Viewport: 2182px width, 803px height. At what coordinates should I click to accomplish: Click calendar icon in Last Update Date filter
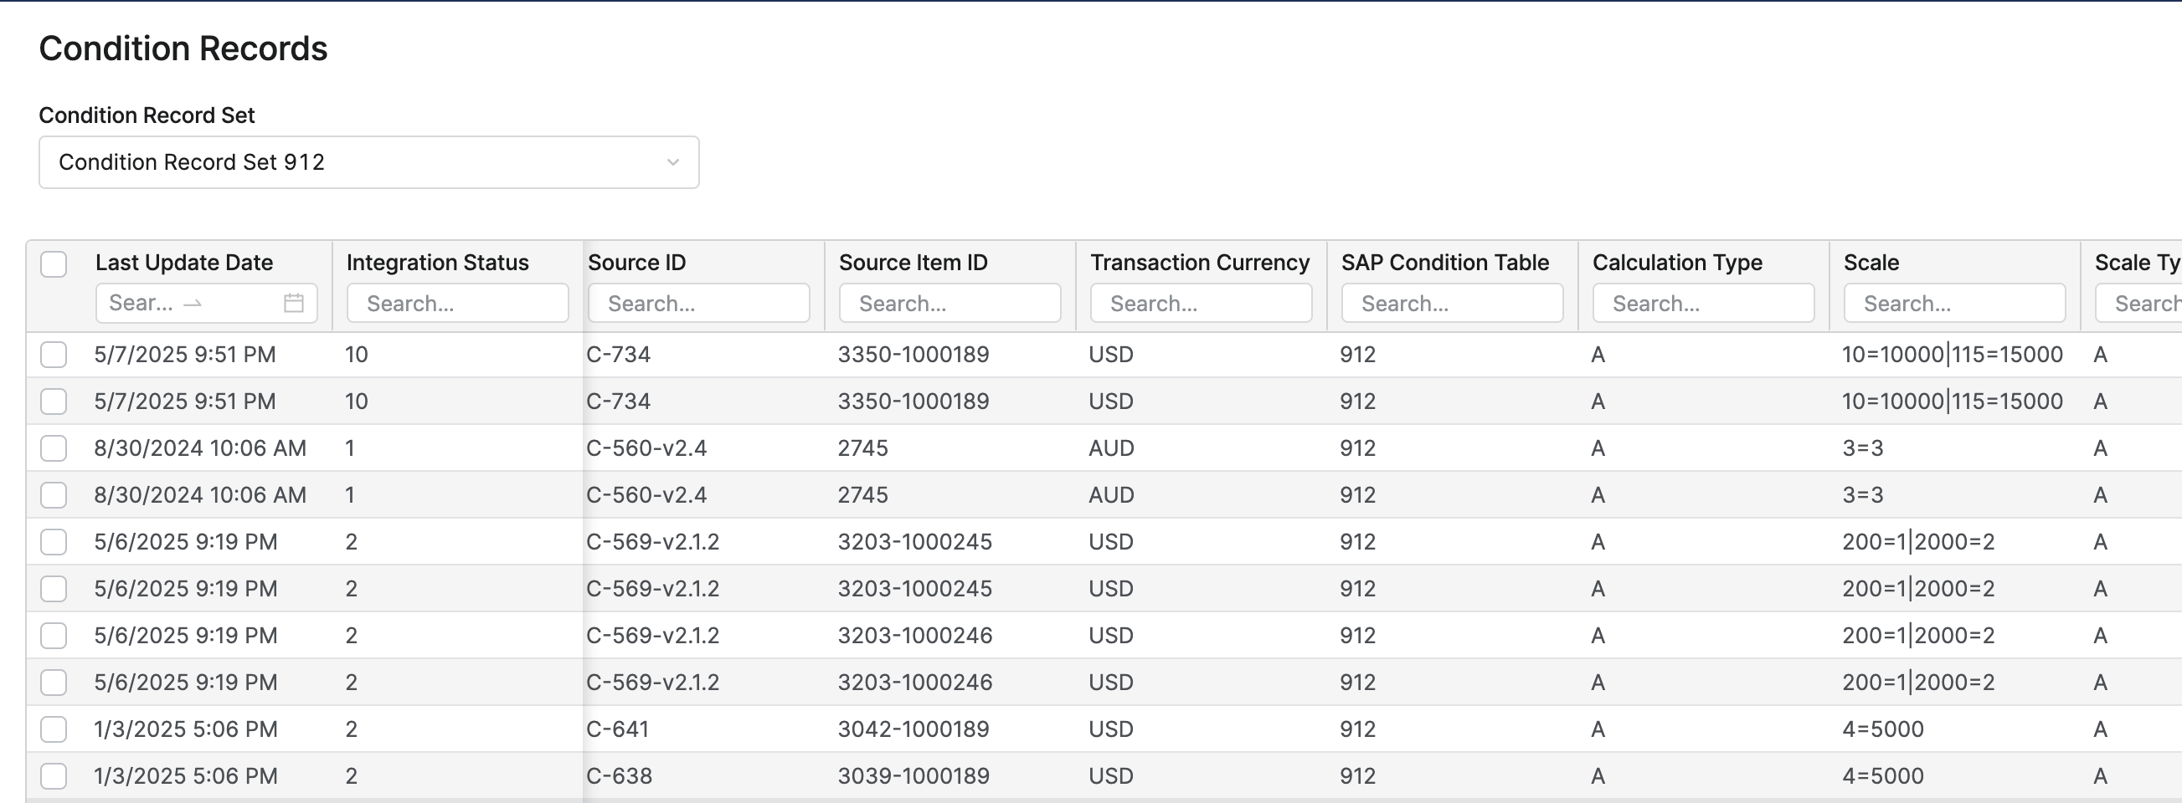click(x=293, y=303)
